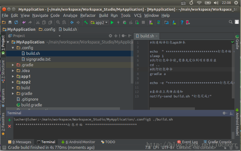Add a new terminal session with plus icon
This screenshot has height=151, width=241.
9,120
